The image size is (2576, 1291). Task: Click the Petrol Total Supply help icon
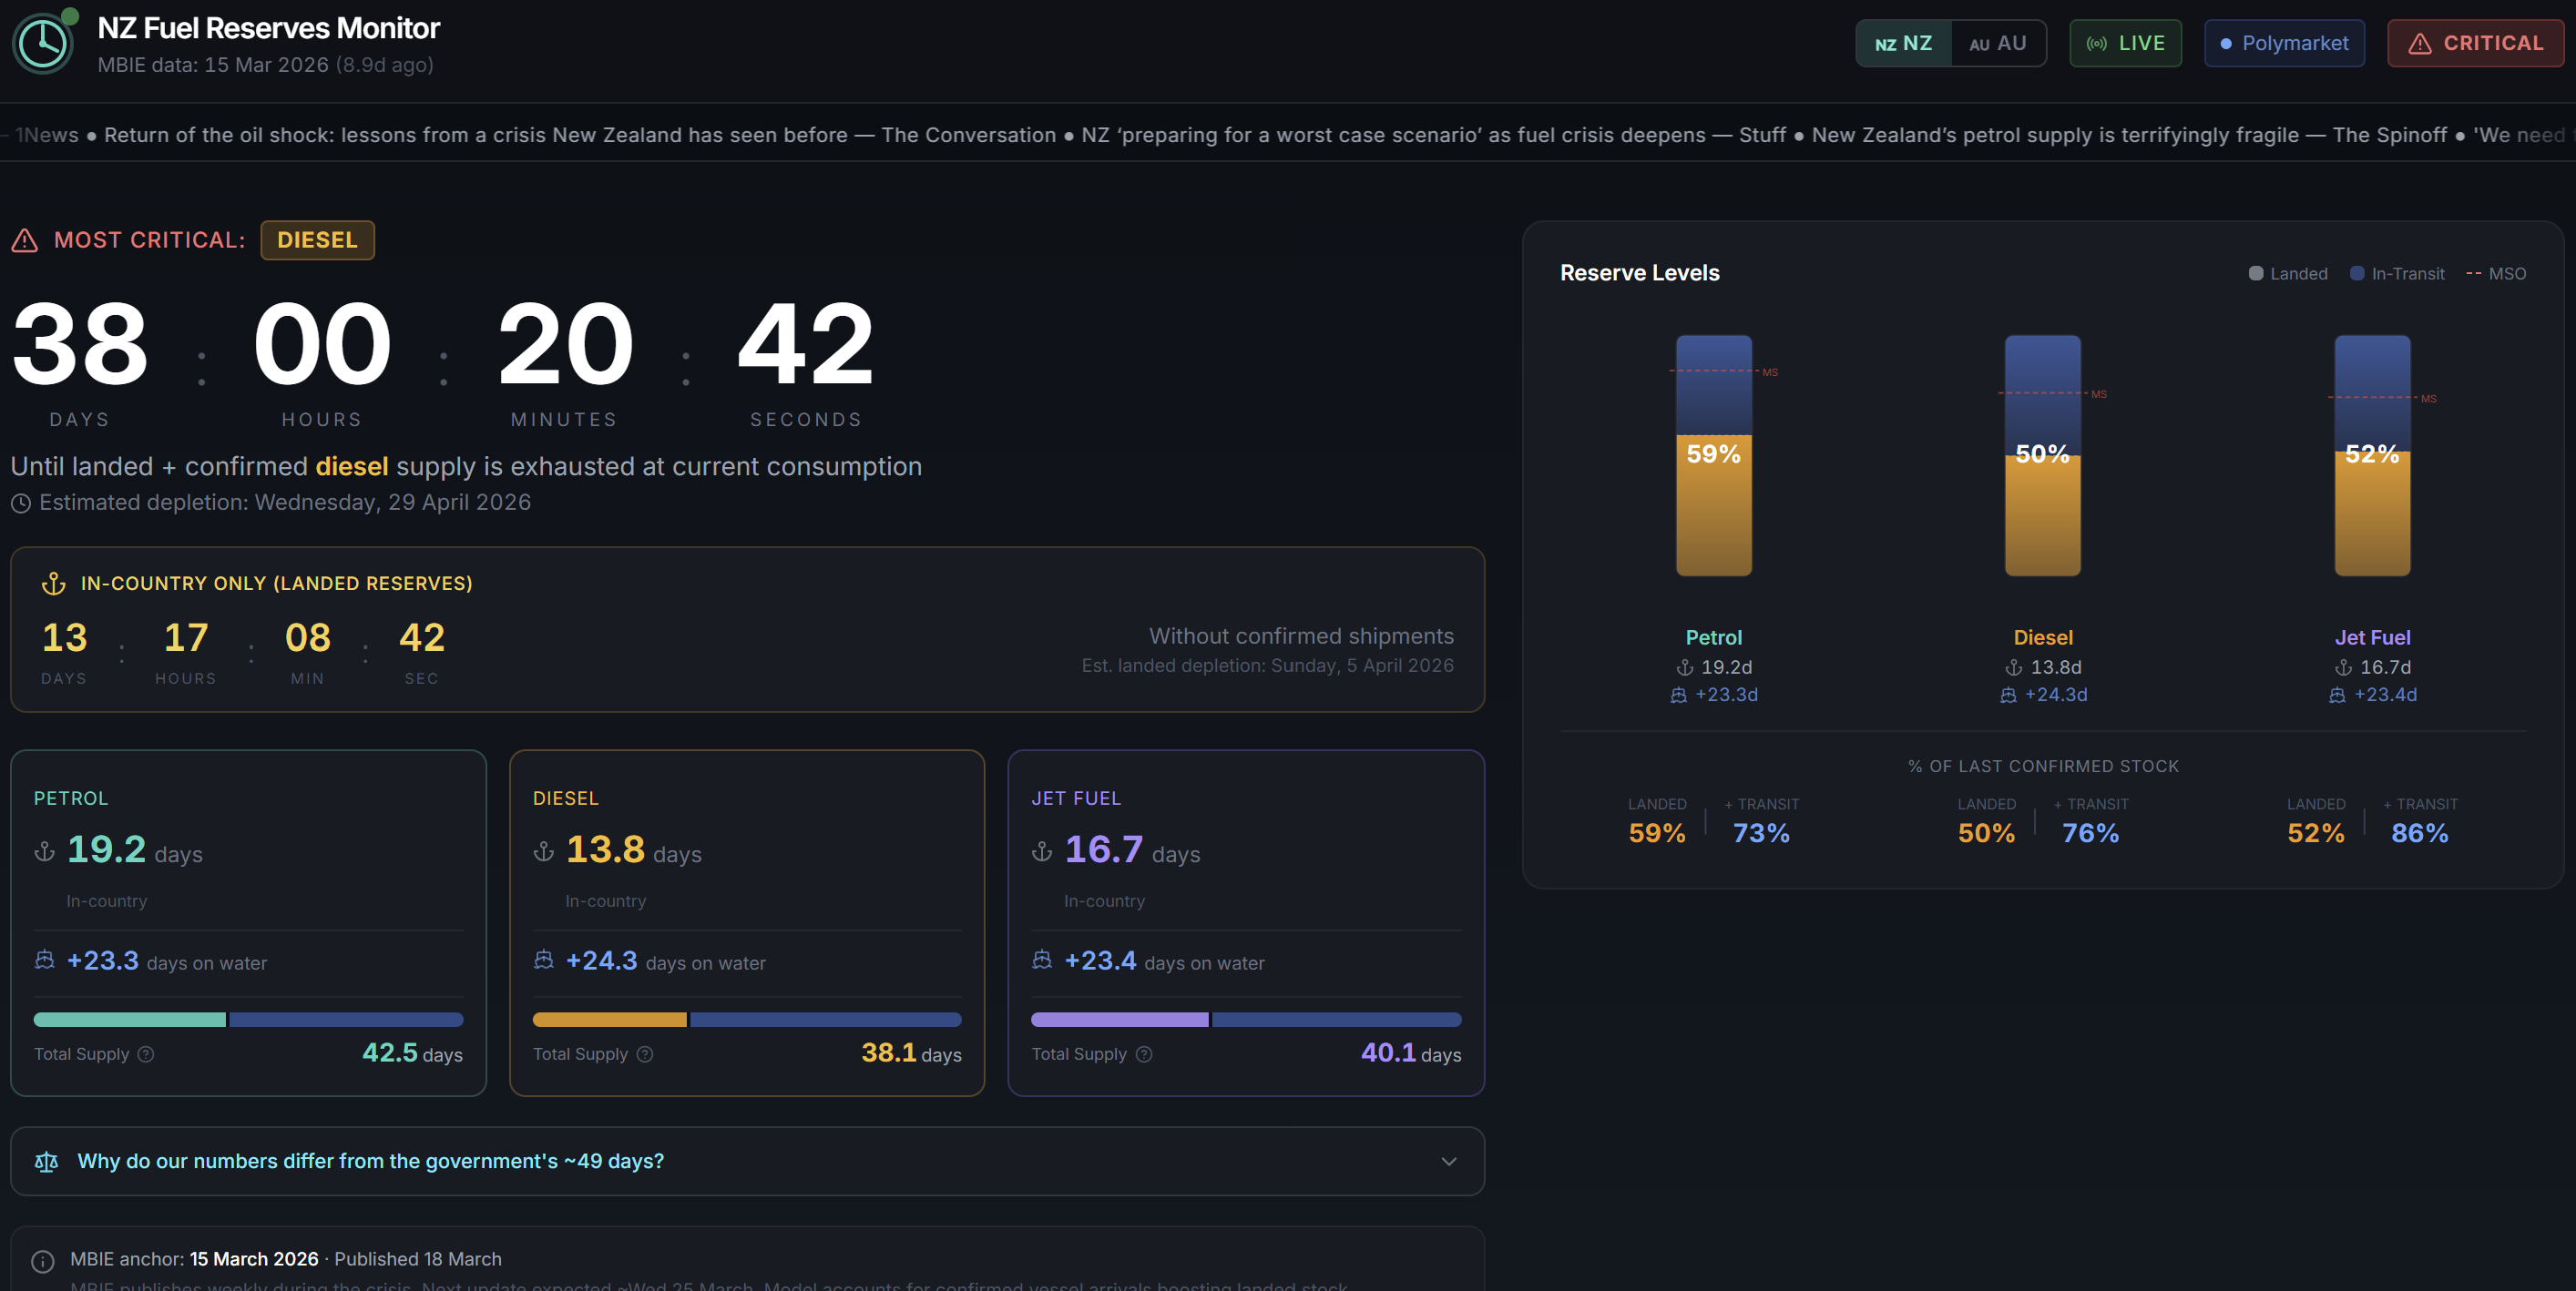(x=146, y=1054)
